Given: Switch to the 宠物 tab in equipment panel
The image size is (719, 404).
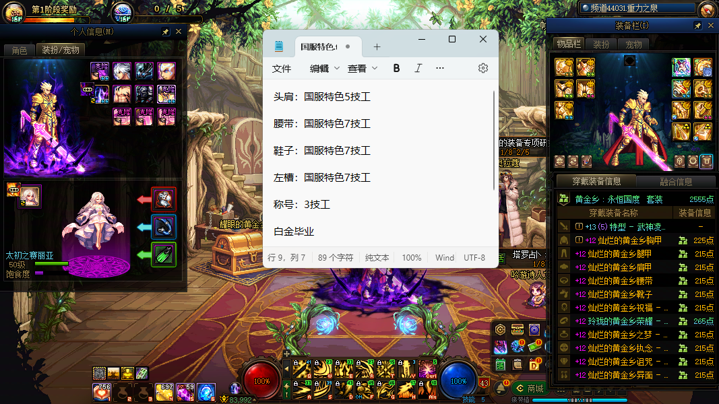Looking at the screenshot, I should 633,44.
